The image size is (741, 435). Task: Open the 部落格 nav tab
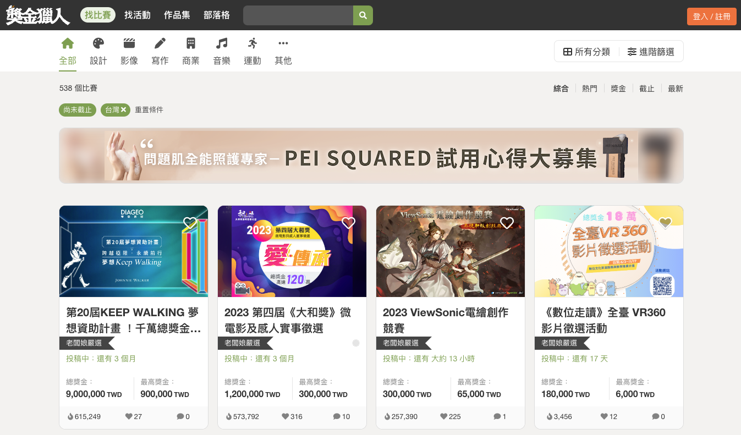pyautogui.click(x=217, y=15)
